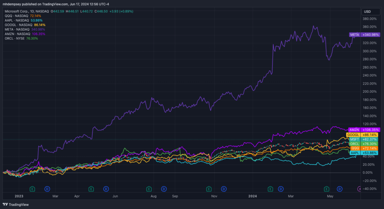Click the ORCL +76.30% price label
384x209 pixels.
click(x=363, y=144)
